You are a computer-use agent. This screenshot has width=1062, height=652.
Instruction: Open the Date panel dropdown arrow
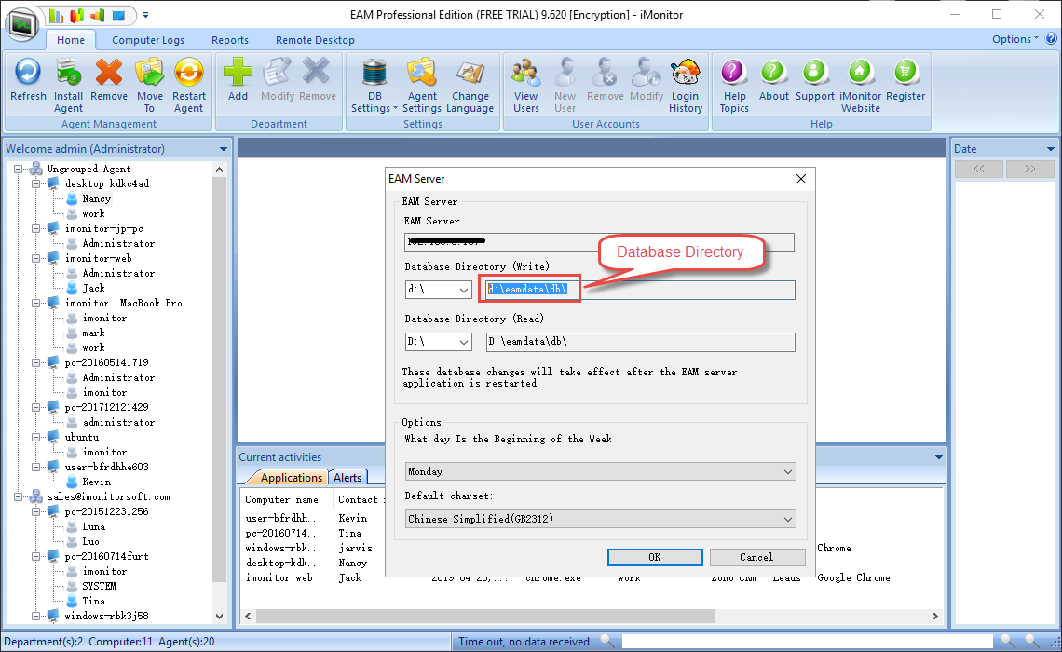coord(1051,149)
